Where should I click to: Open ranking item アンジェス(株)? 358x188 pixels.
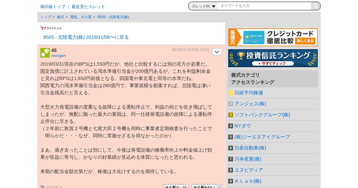click(x=250, y=104)
